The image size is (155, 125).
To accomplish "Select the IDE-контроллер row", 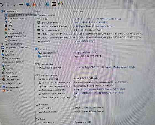I will pos(68,79).
